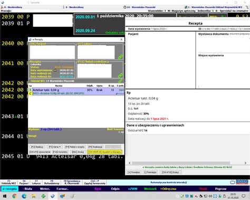Select eZWM in the bottom bar
This screenshot has height=200, width=250.
coord(133,189)
